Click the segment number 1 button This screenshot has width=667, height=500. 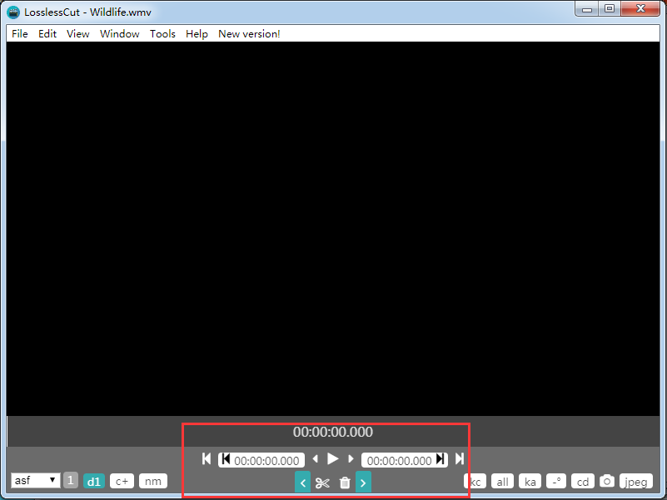pyautogui.click(x=71, y=480)
